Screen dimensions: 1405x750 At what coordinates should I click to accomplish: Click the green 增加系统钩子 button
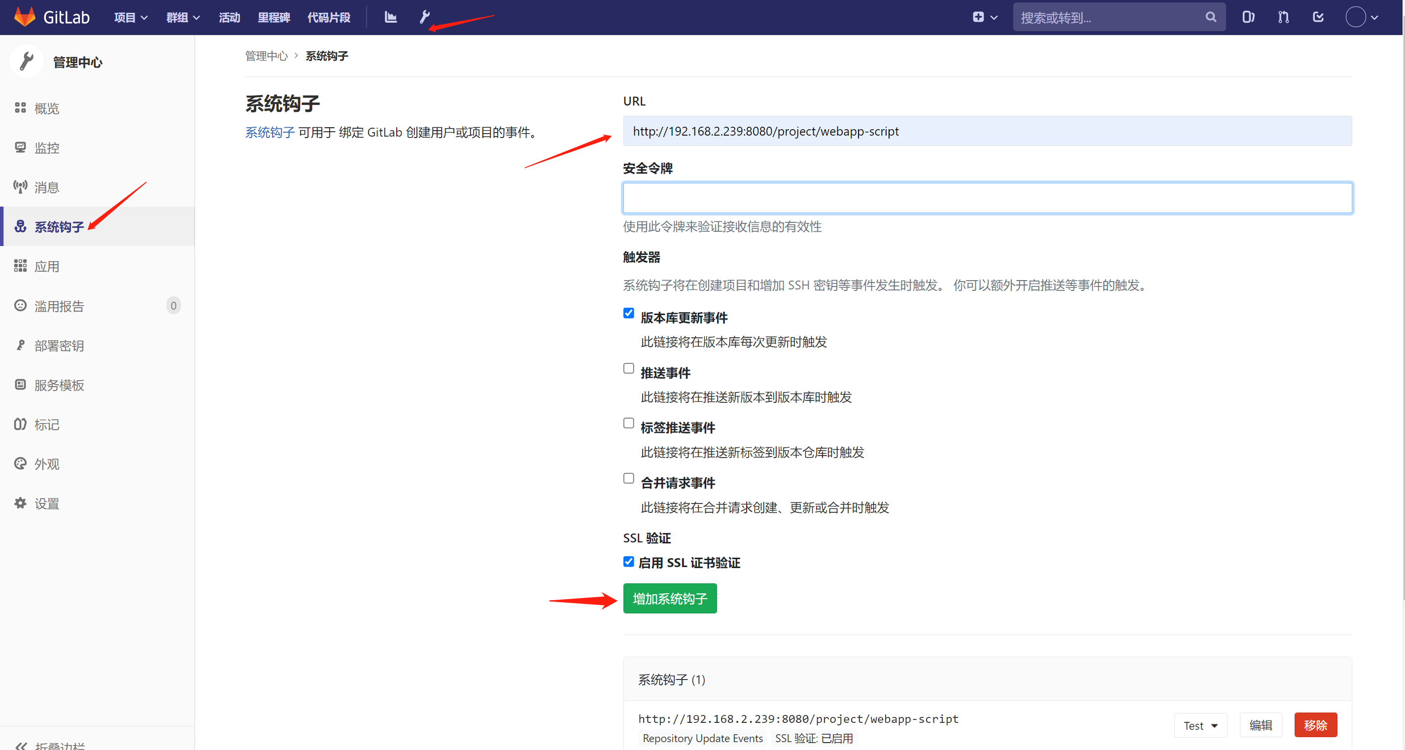[669, 599]
